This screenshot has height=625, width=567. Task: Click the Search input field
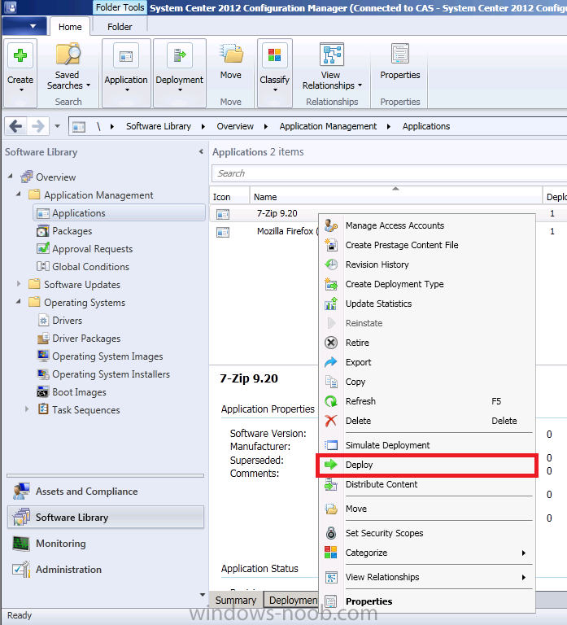click(390, 173)
